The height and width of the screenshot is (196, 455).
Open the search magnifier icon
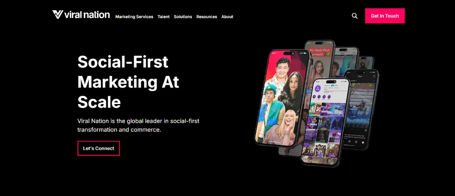click(x=355, y=16)
